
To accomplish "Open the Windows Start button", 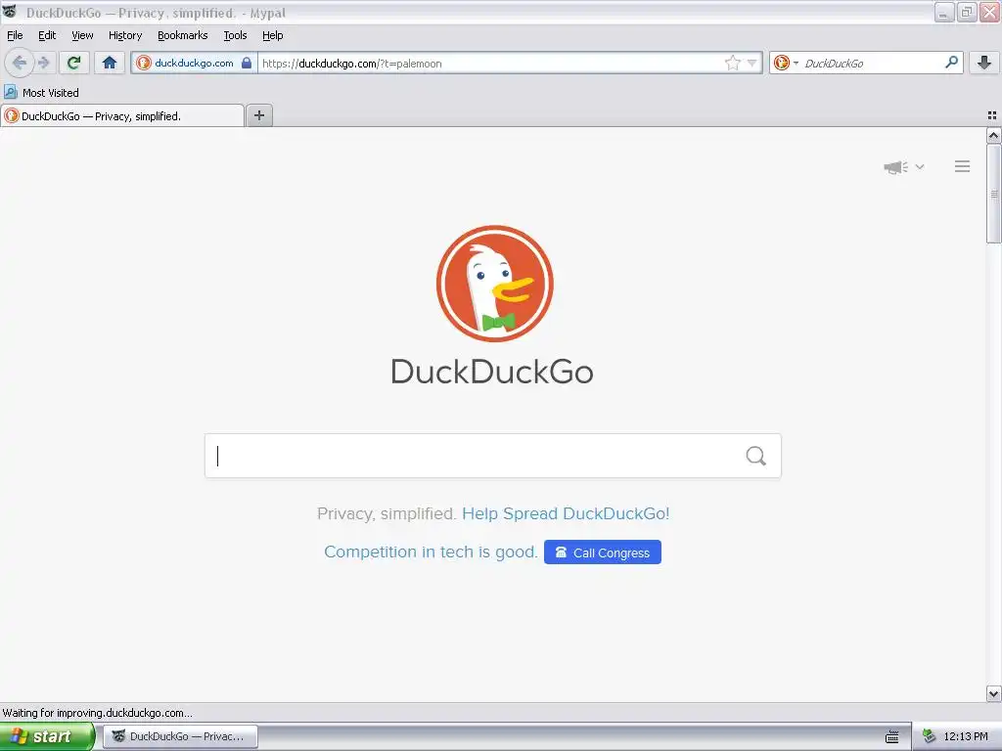I will click(x=47, y=736).
